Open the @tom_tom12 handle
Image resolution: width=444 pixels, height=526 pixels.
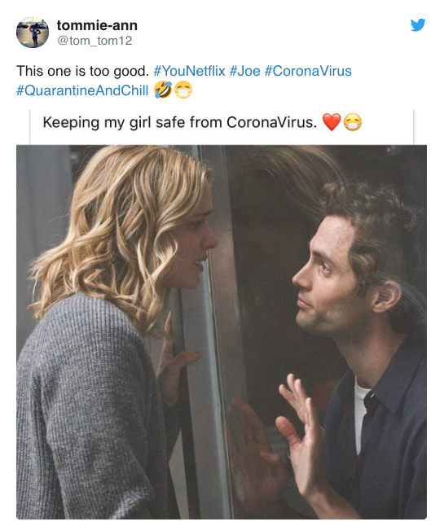pos(95,41)
